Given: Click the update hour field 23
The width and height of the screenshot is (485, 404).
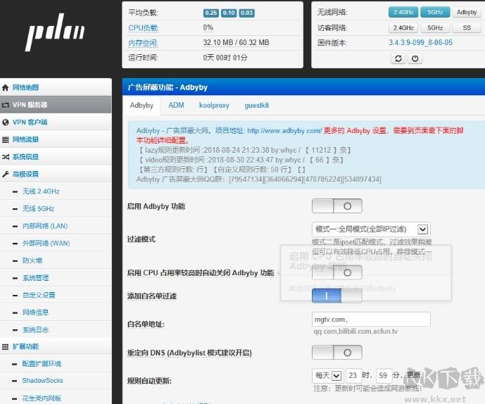Looking at the screenshot, I should pyautogui.click(x=353, y=376).
